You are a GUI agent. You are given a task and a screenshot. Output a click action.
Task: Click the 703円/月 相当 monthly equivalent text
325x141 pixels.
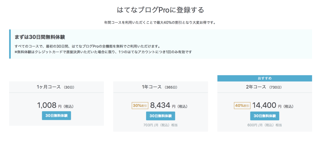(161, 125)
